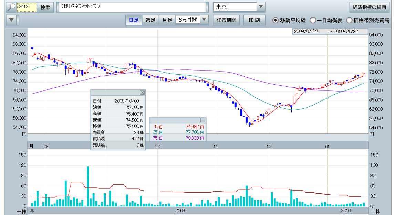
Task: Close the daily price info popup
Action: point(142,93)
